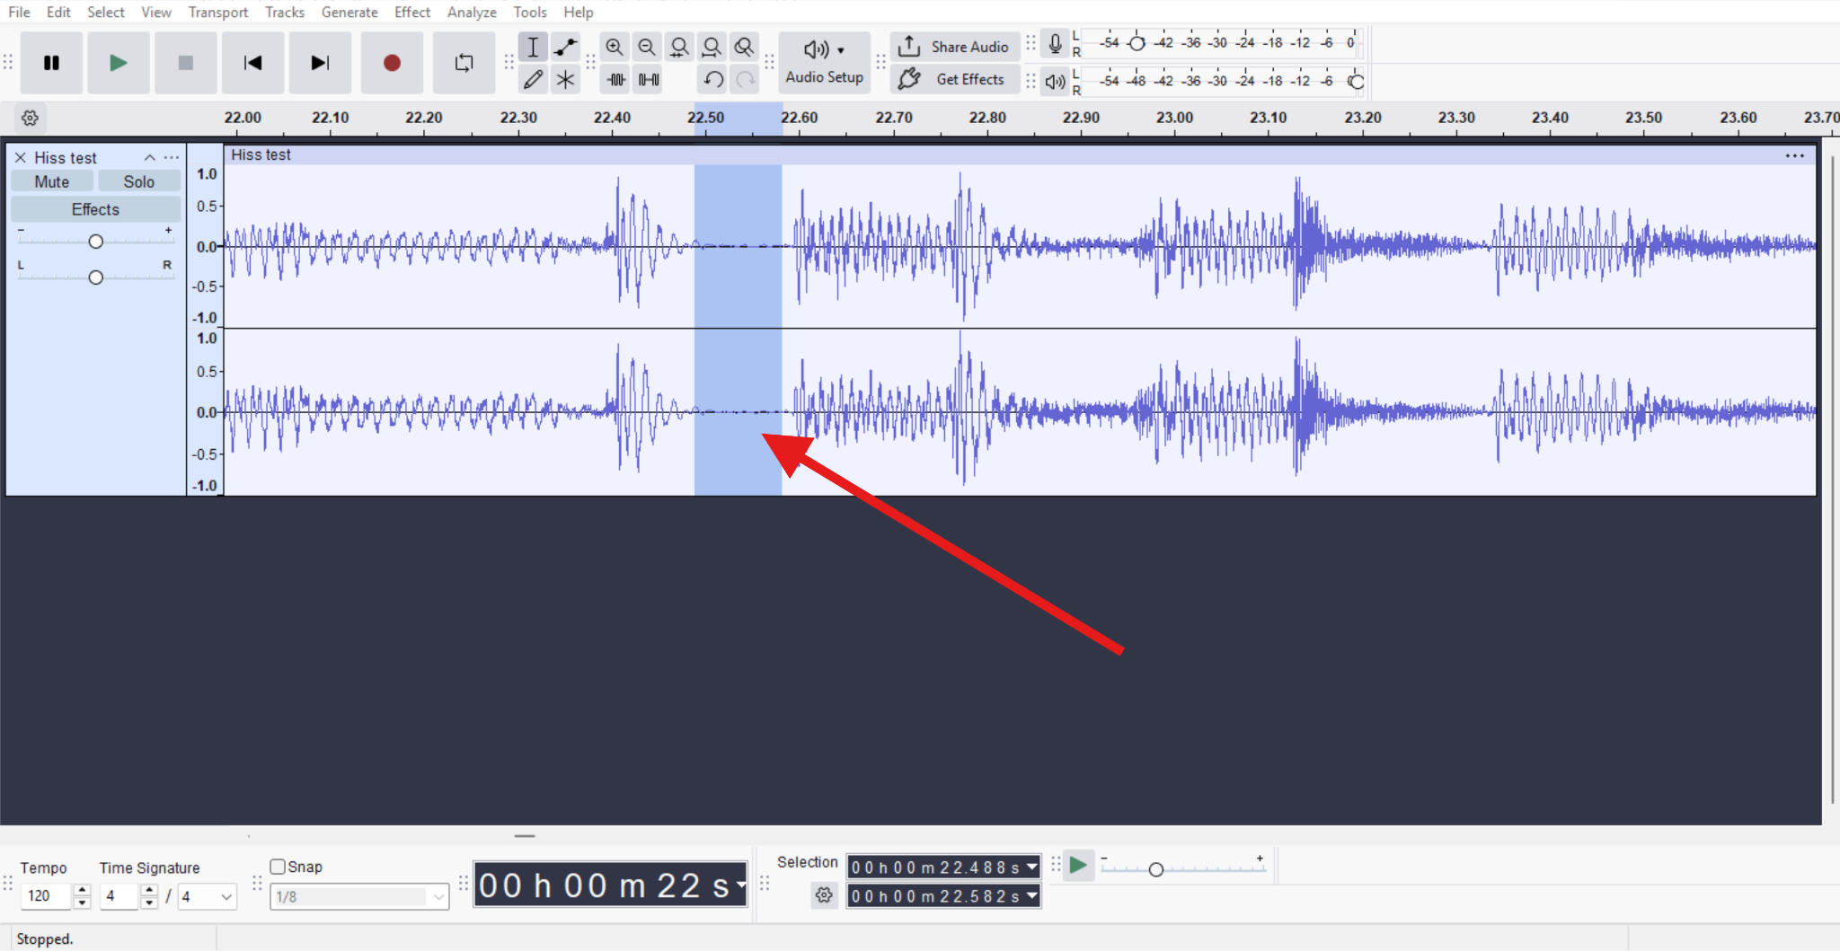The image size is (1840, 951).
Task: Adjust the playback speed slider
Action: 1157,868
